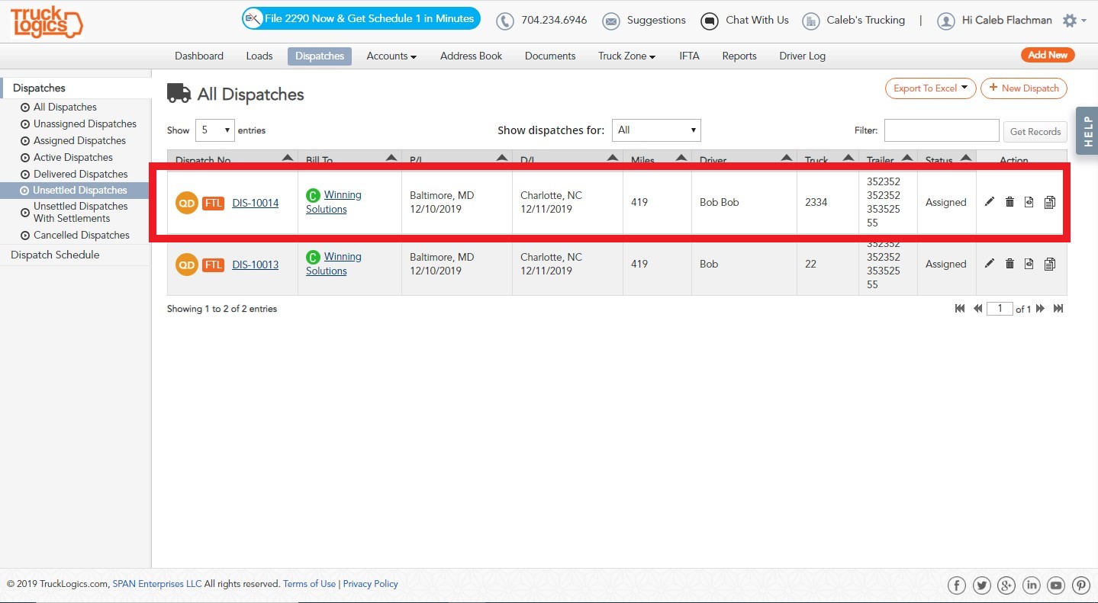Open the Show entries dropdown
1098x603 pixels.
(x=214, y=130)
